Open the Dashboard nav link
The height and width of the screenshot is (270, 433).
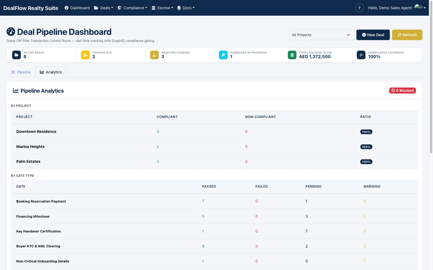pos(77,8)
